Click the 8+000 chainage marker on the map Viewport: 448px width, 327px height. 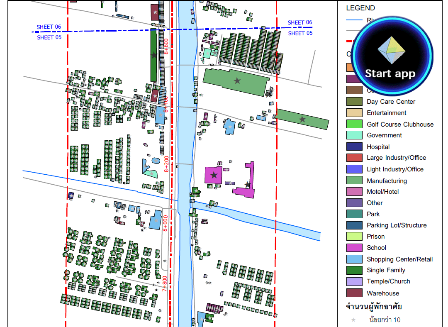(x=166, y=223)
